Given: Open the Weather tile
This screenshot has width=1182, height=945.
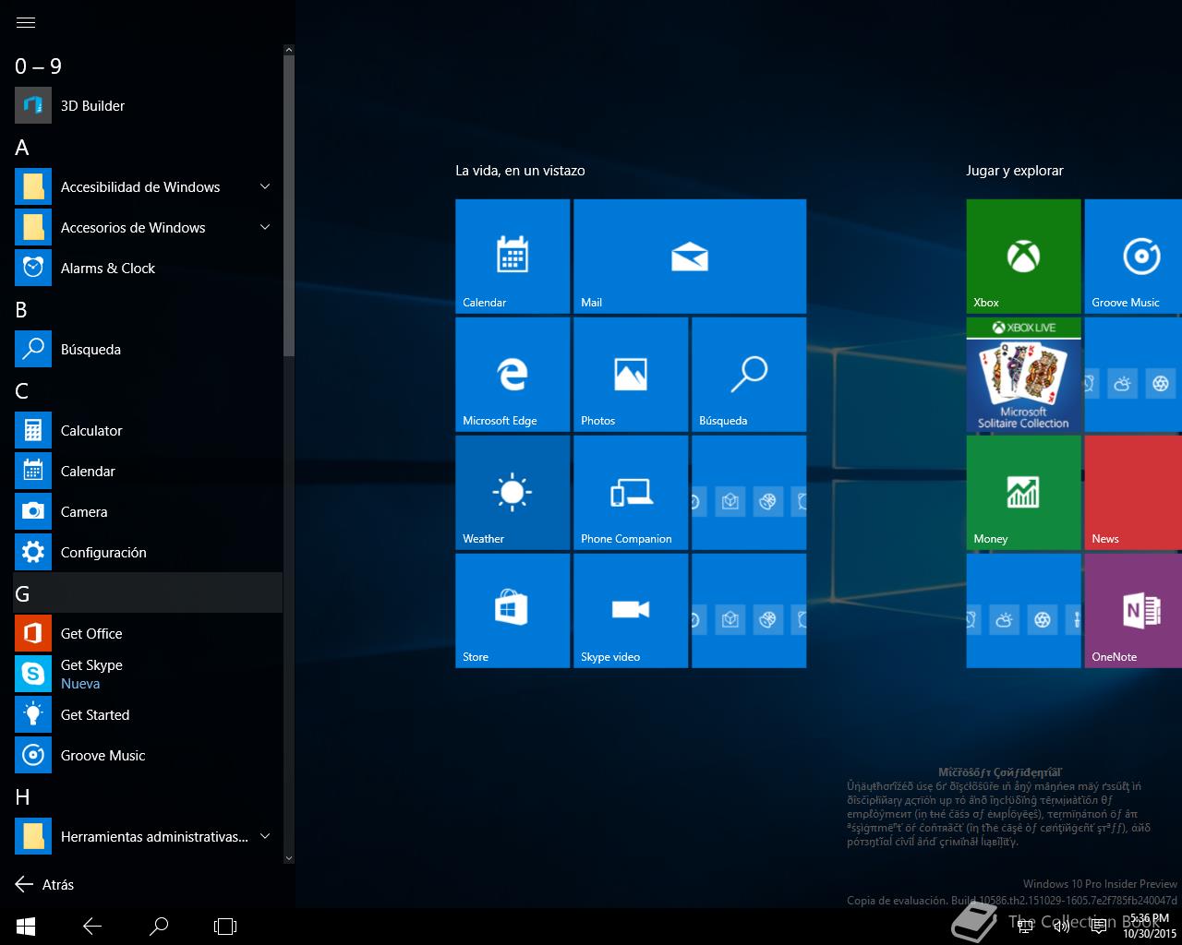Looking at the screenshot, I should (513, 493).
